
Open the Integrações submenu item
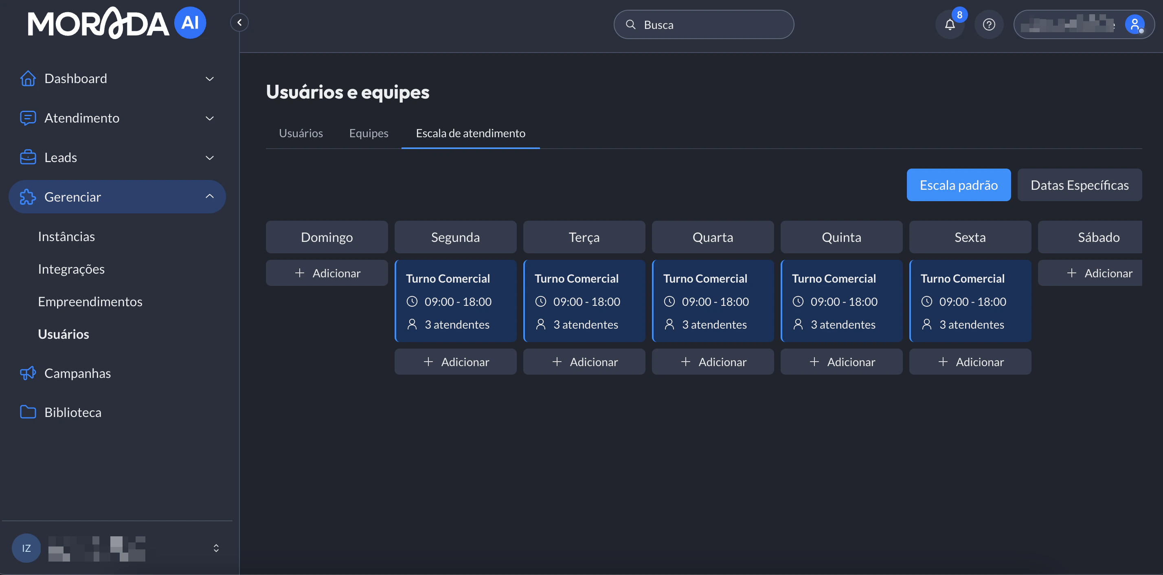coord(71,268)
